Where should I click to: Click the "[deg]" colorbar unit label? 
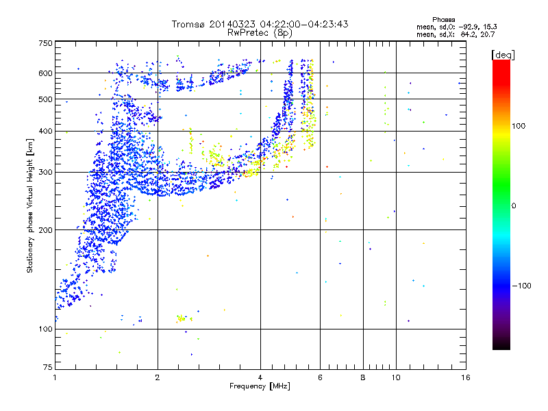(x=503, y=55)
